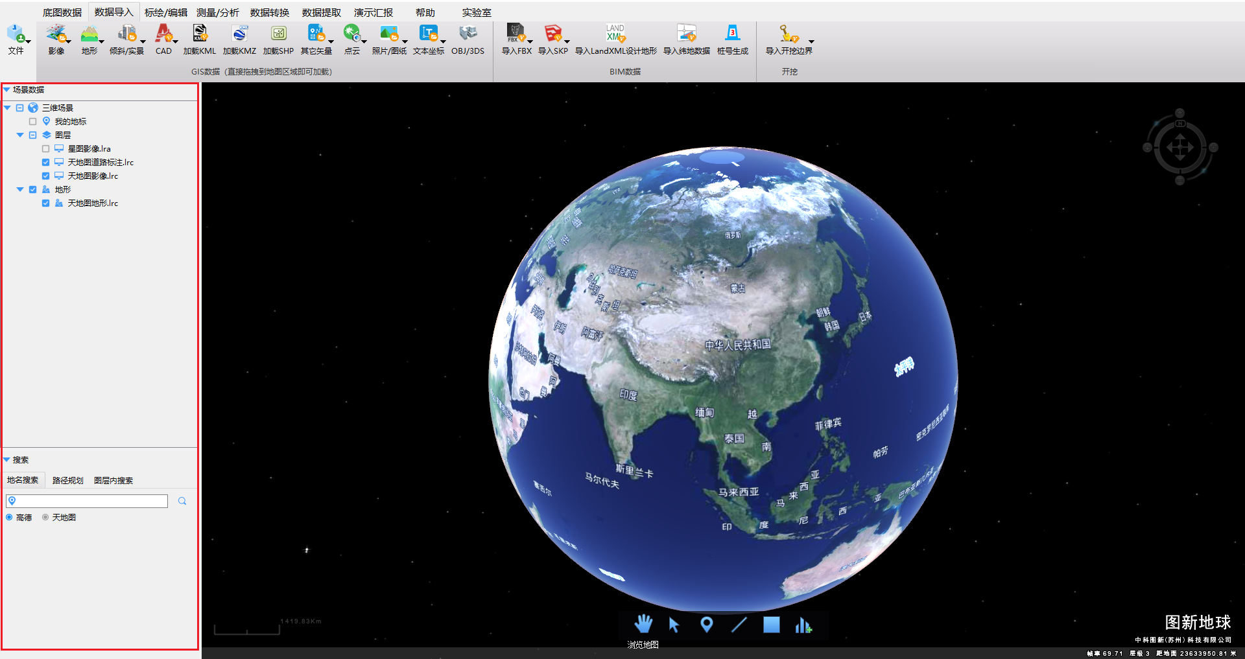Enable the 星图影像.lra layer checkbox
The height and width of the screenshot is (659, 1245).
click(46, 149)
